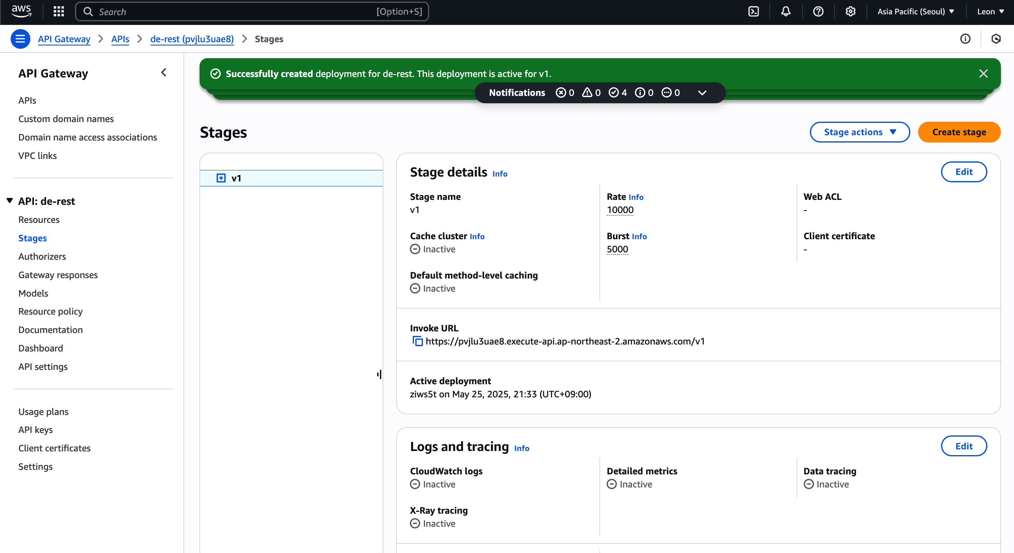Open the Asia Pacific (Seoul) region dropdown

915,11
